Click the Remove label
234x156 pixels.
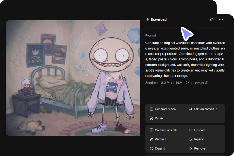[x=200, y=148]
